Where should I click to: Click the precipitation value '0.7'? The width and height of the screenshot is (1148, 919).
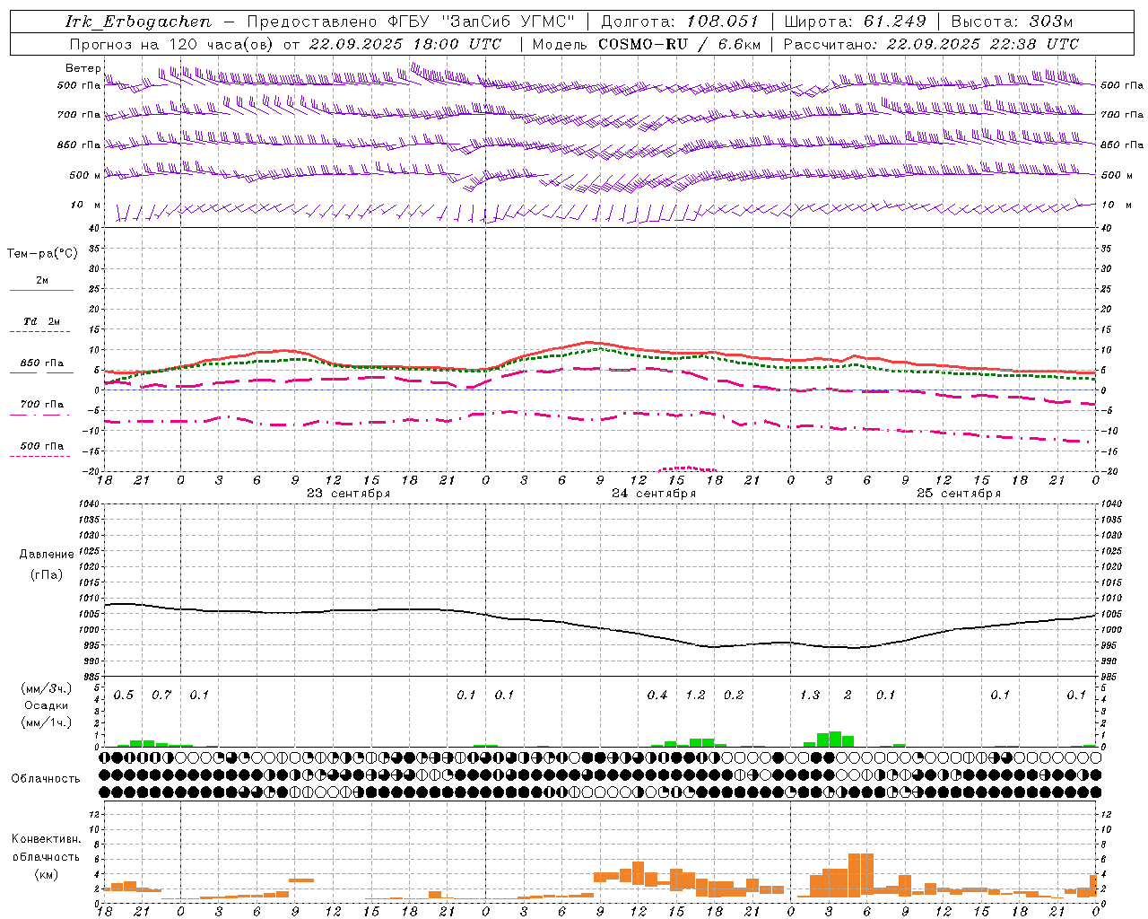161,696
